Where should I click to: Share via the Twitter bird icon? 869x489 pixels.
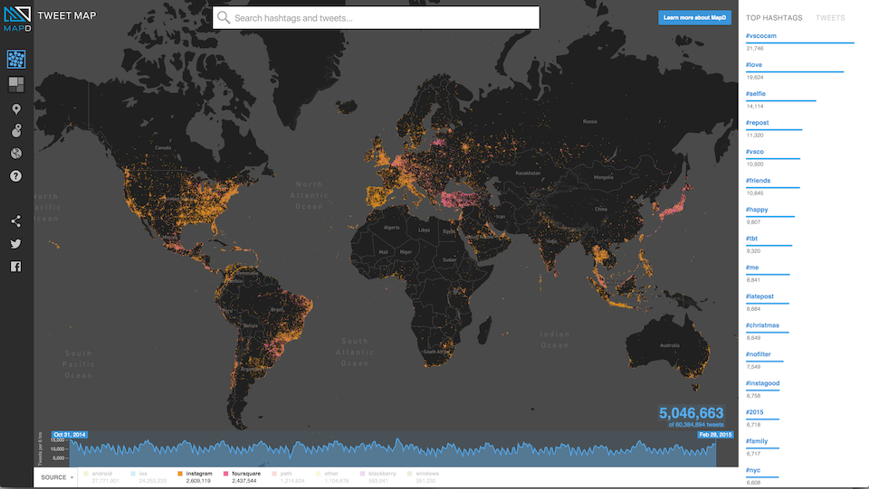click(x=16, y=243)
